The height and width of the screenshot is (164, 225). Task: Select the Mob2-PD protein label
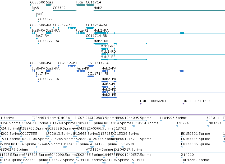tap(109, 90)
